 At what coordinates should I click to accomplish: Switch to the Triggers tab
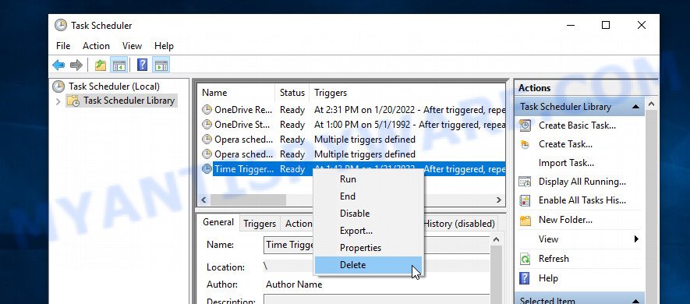pyautogui.click(x=259, y=224)
